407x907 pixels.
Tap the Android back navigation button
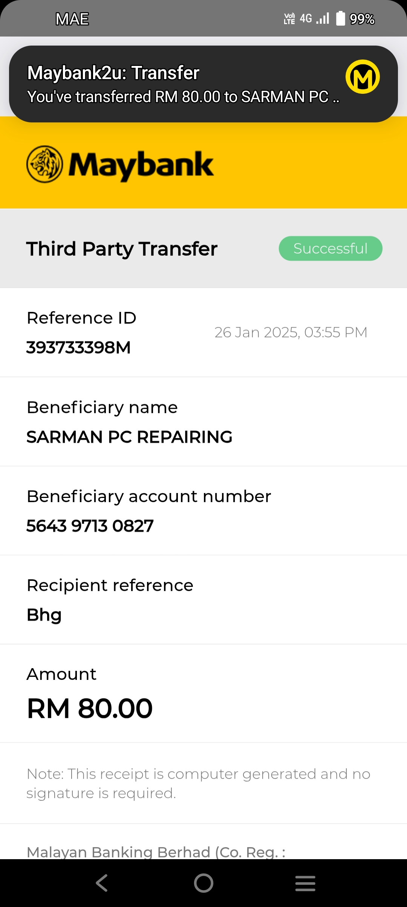point(102,883)
